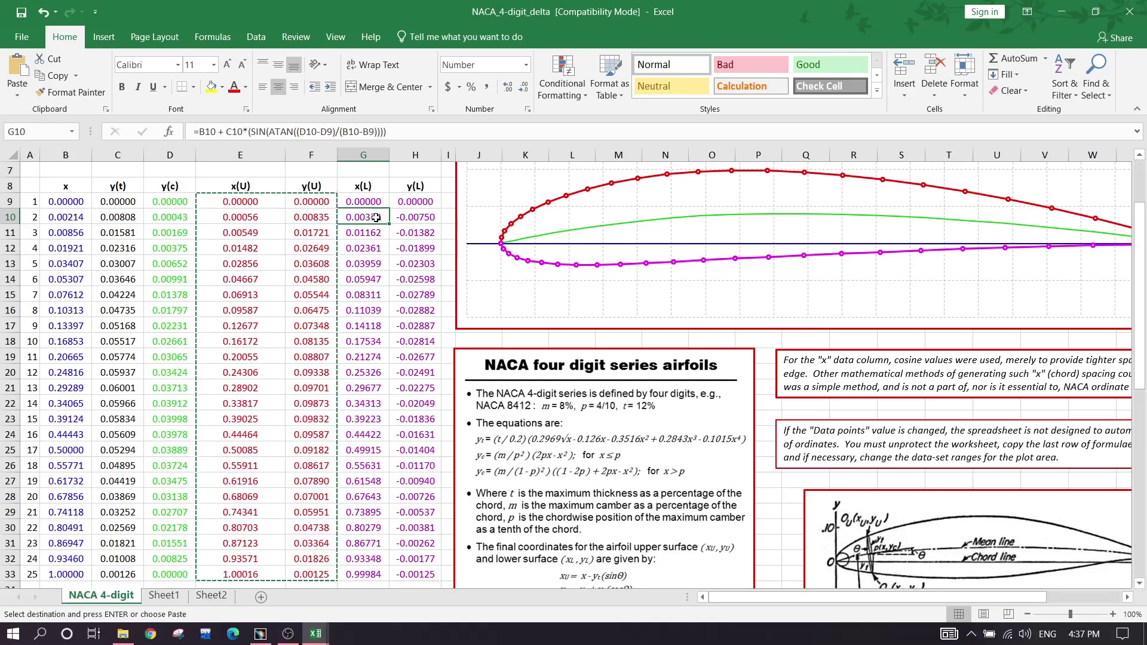The height and width of the screenshot is (645, 1147).
Task: Switch to Page Layout view in status bar
Action: [983, 614]
